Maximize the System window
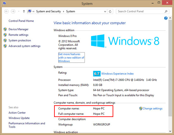174x135 pixels. (x=159, y=3)
